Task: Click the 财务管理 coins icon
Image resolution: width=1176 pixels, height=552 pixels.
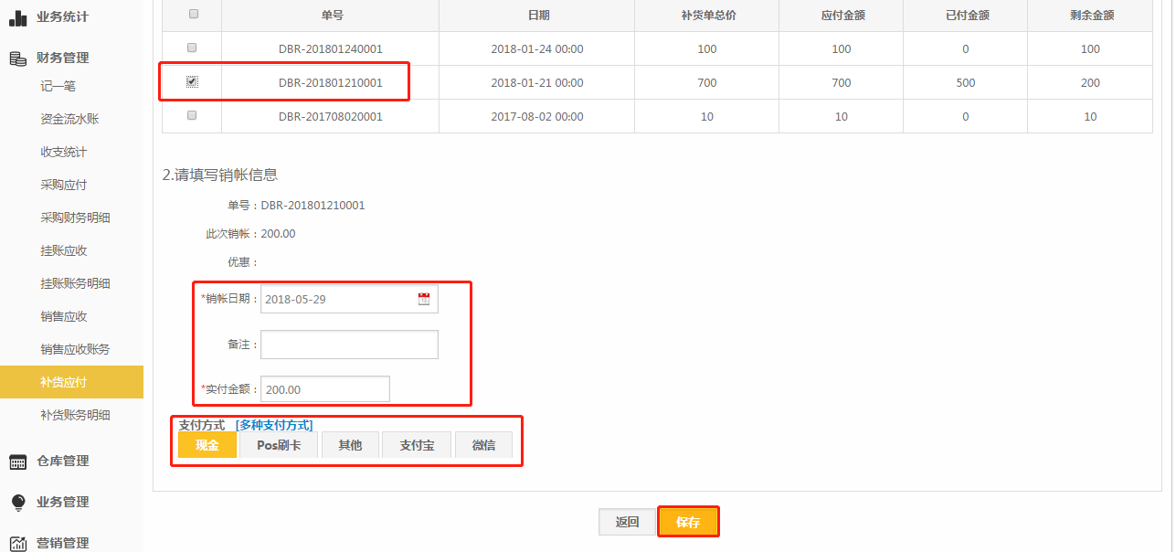Action: click(17, 58)
